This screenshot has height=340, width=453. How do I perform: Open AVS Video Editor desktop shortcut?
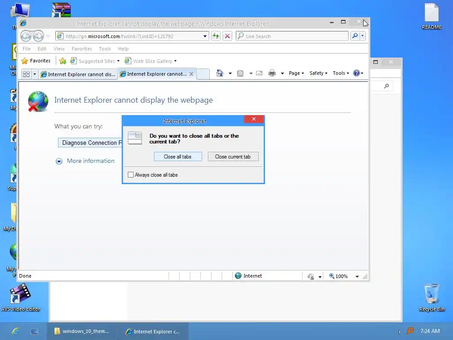[20, 297]
